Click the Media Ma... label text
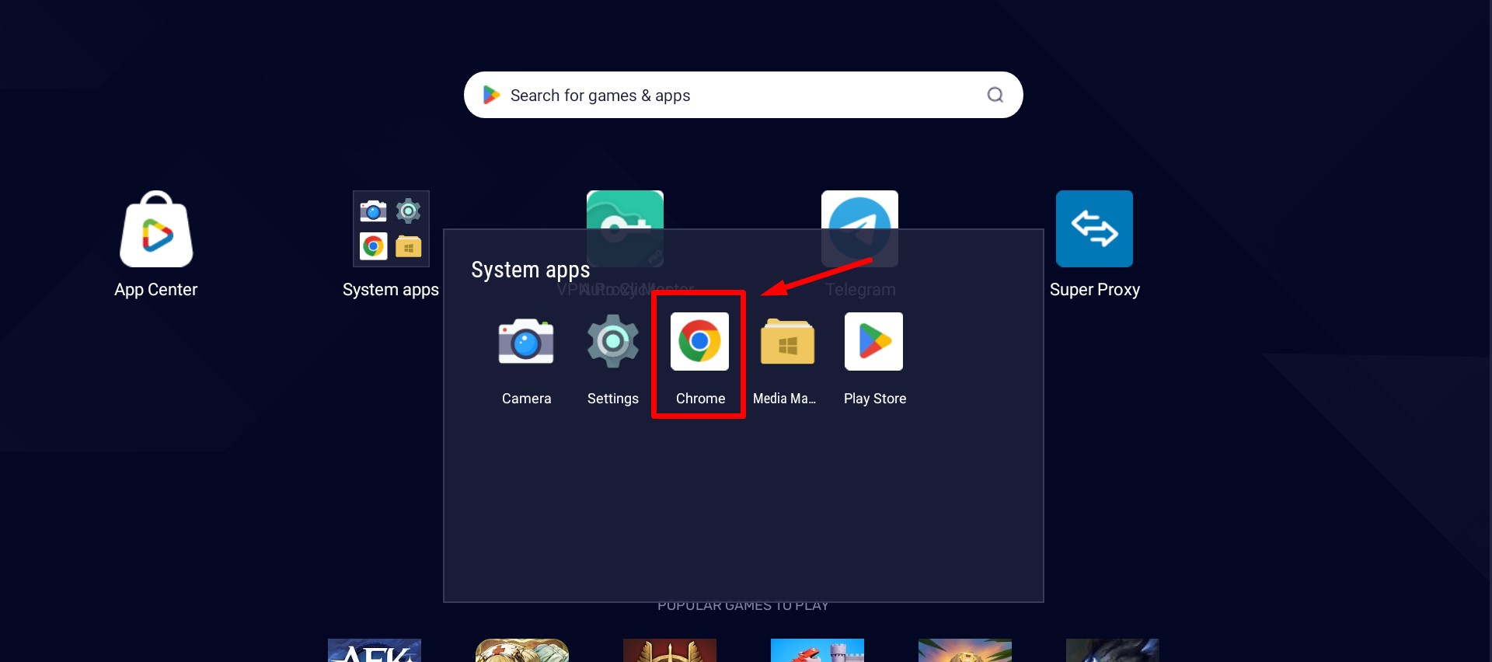The width and height of the screenshot is (1492, 662). 784,399
